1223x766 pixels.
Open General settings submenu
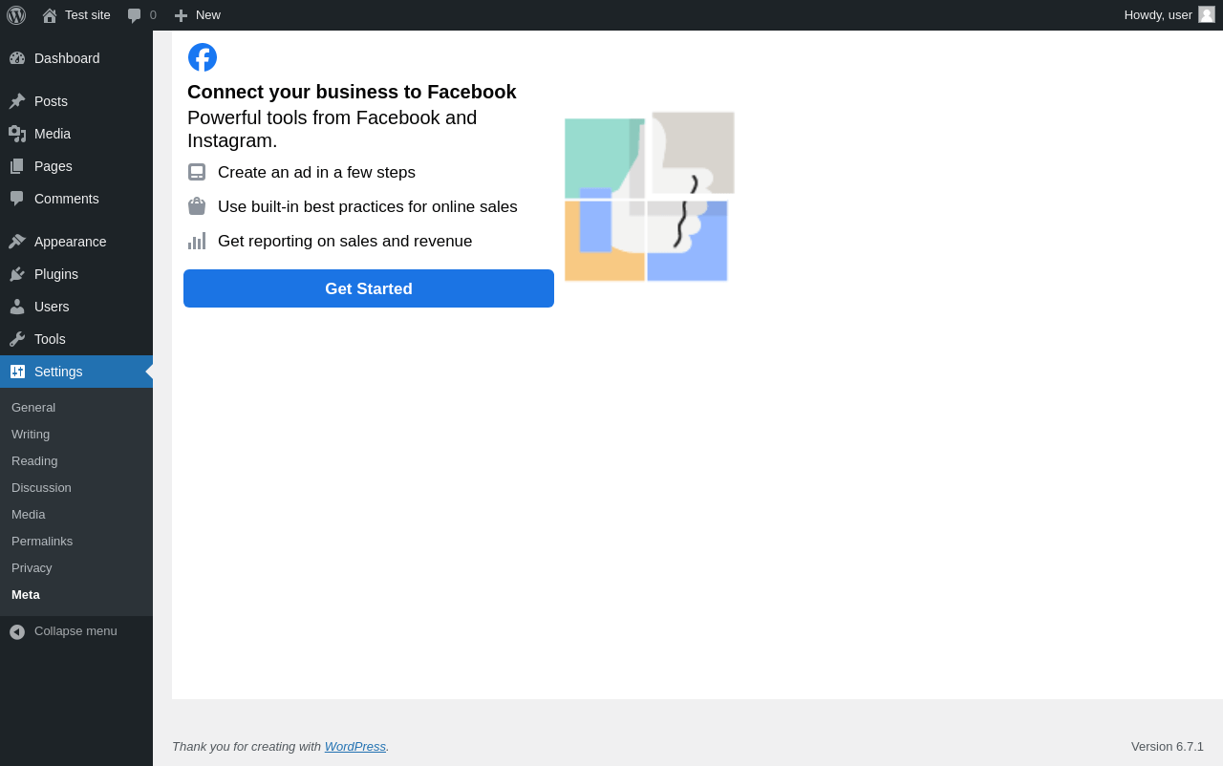[76, 408]
